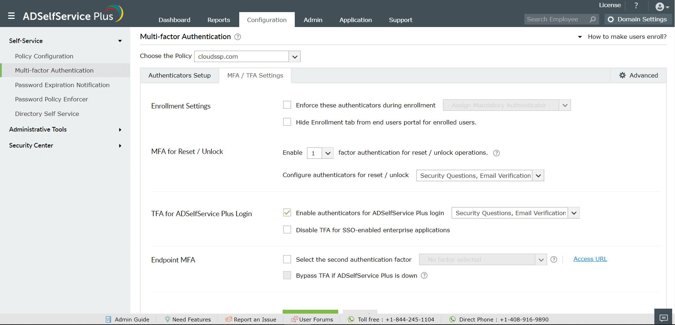
Task: Open the License link
Action: (610, 5)
